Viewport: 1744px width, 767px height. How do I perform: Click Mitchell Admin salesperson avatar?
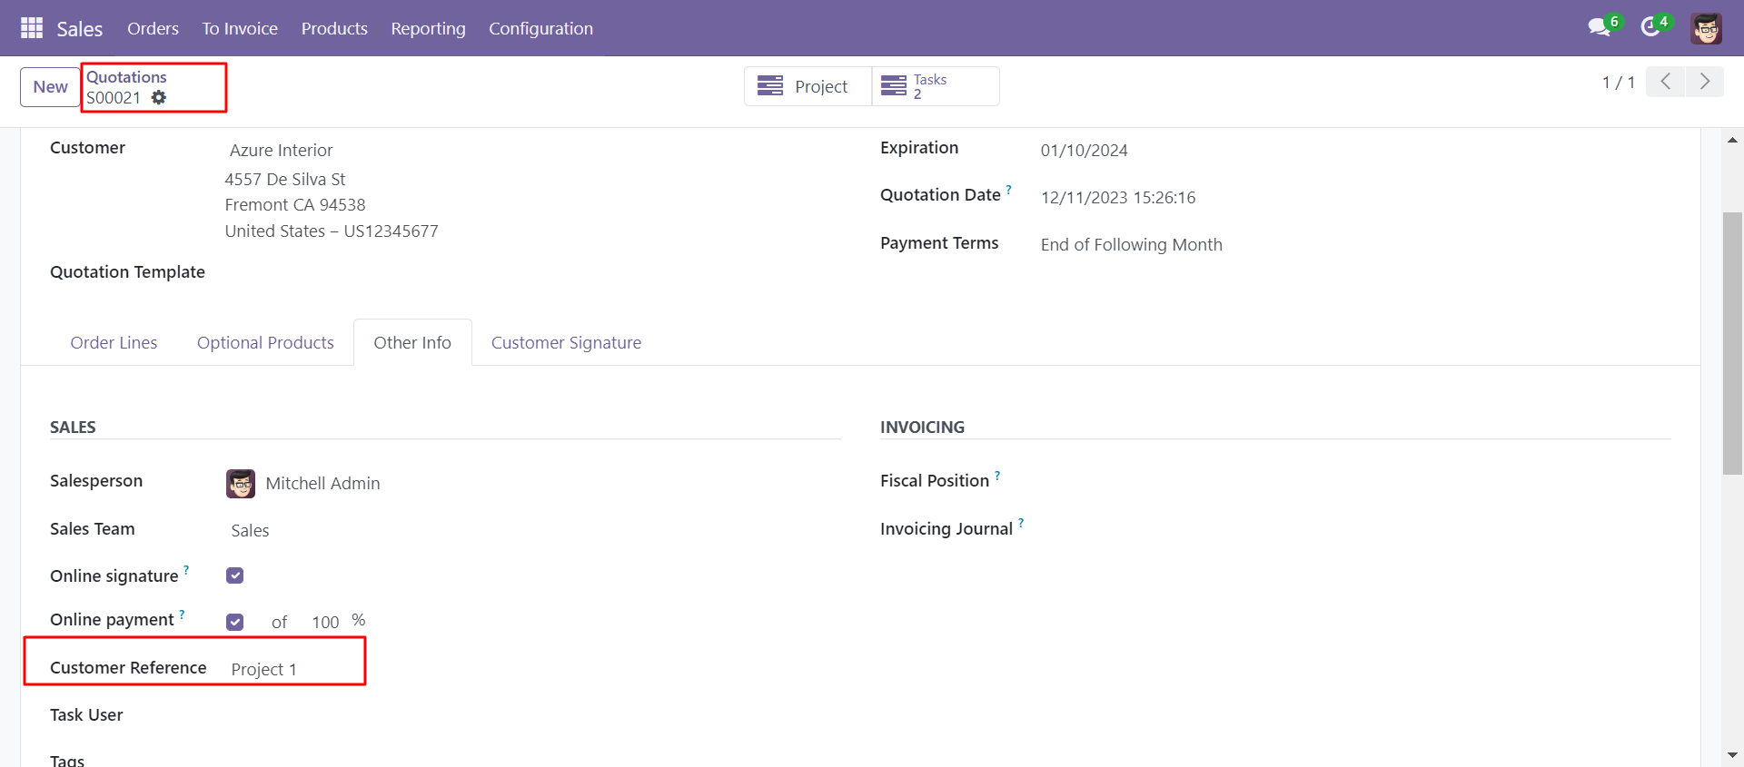pos(241,484)
